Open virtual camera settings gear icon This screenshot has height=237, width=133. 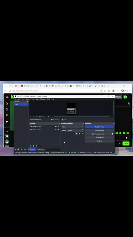click(113, 134)
